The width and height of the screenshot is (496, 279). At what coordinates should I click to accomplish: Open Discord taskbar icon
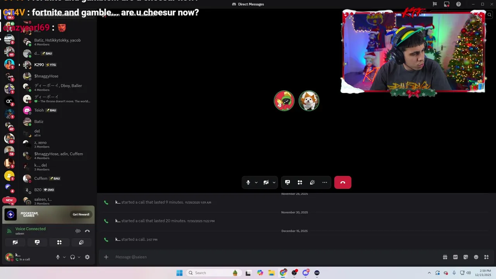pos(305,273)
